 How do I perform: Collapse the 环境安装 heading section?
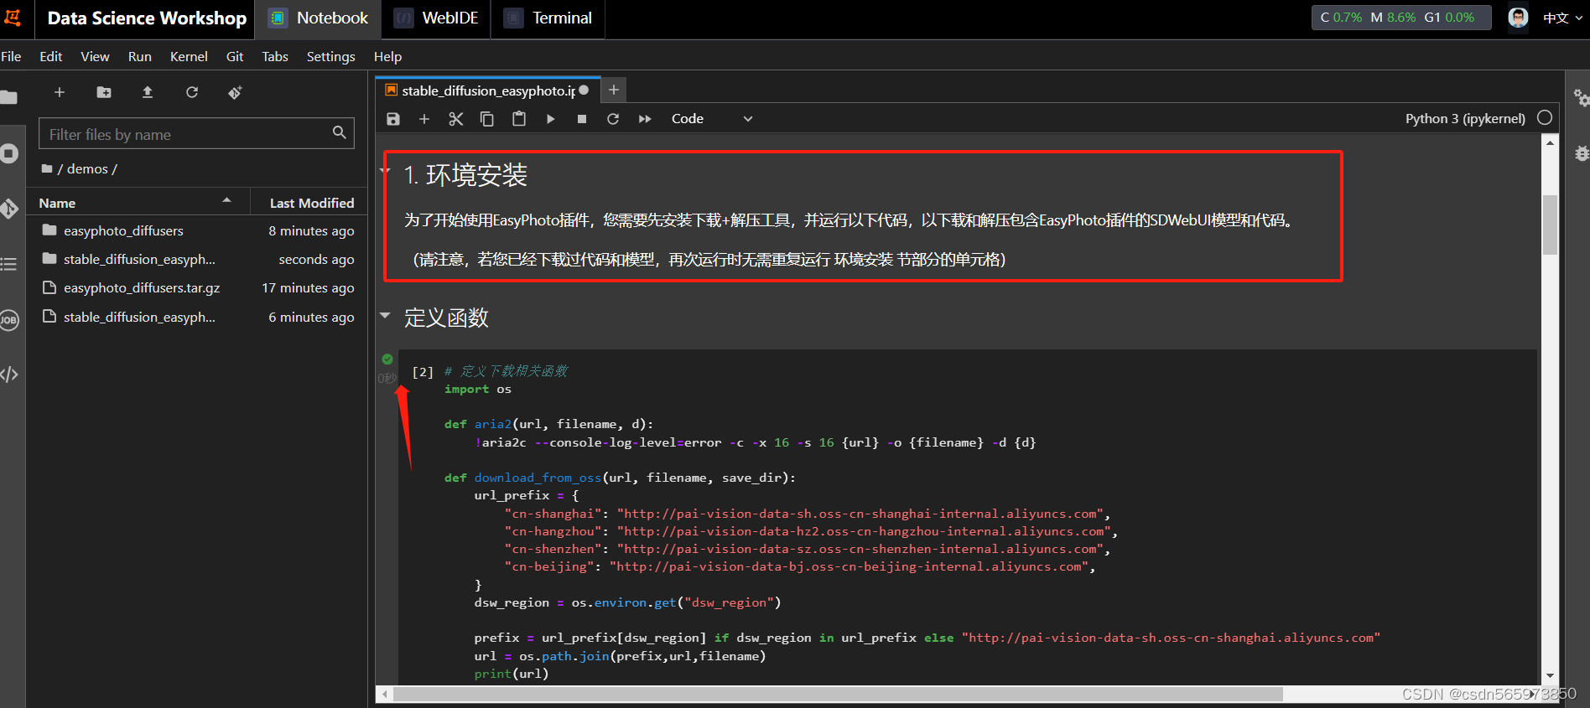385,171
